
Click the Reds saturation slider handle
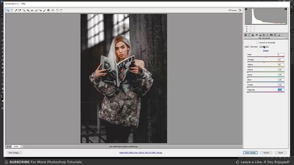pyautogui.click(x=266, y=57)
